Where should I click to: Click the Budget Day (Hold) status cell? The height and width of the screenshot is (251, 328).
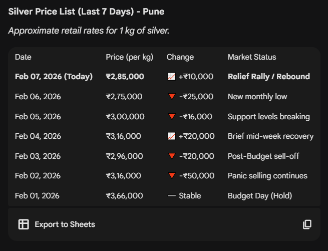pyautogui.click(x=259, y=196)
